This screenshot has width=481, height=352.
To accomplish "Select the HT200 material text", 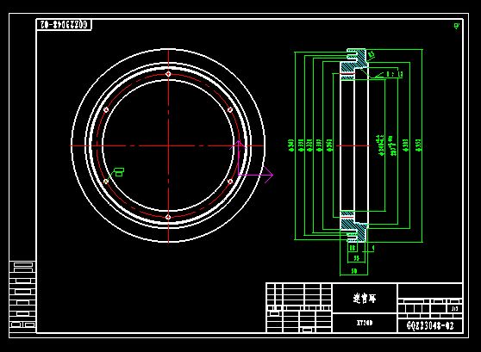I will (365, 323).
